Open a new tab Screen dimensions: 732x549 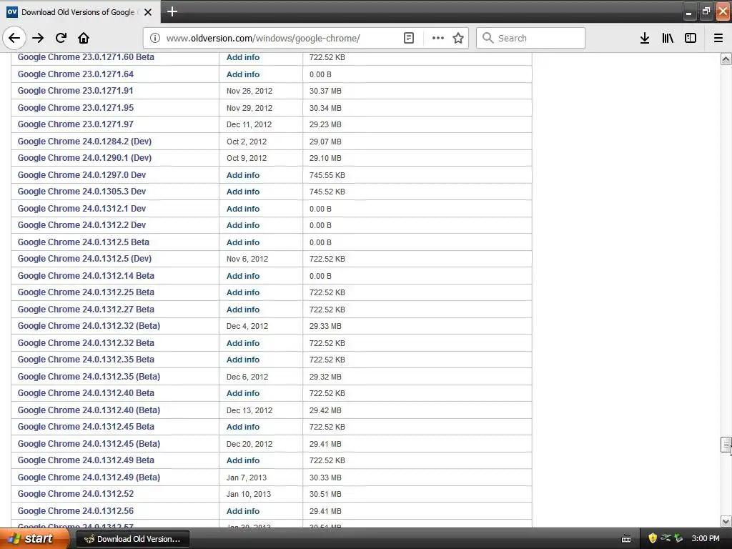pyautogui.click(x=172, y=11)
